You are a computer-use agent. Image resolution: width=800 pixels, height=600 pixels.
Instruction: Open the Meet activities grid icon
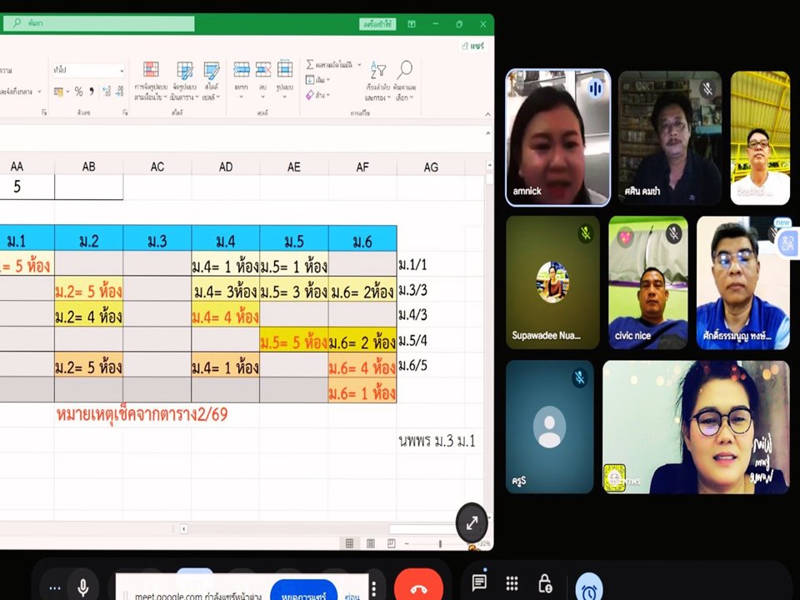coord(512,582)
